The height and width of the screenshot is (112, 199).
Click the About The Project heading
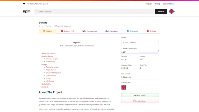[50, 92]
